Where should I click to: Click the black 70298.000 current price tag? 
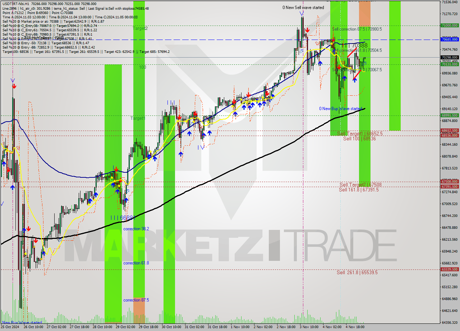tap(450, 57)
